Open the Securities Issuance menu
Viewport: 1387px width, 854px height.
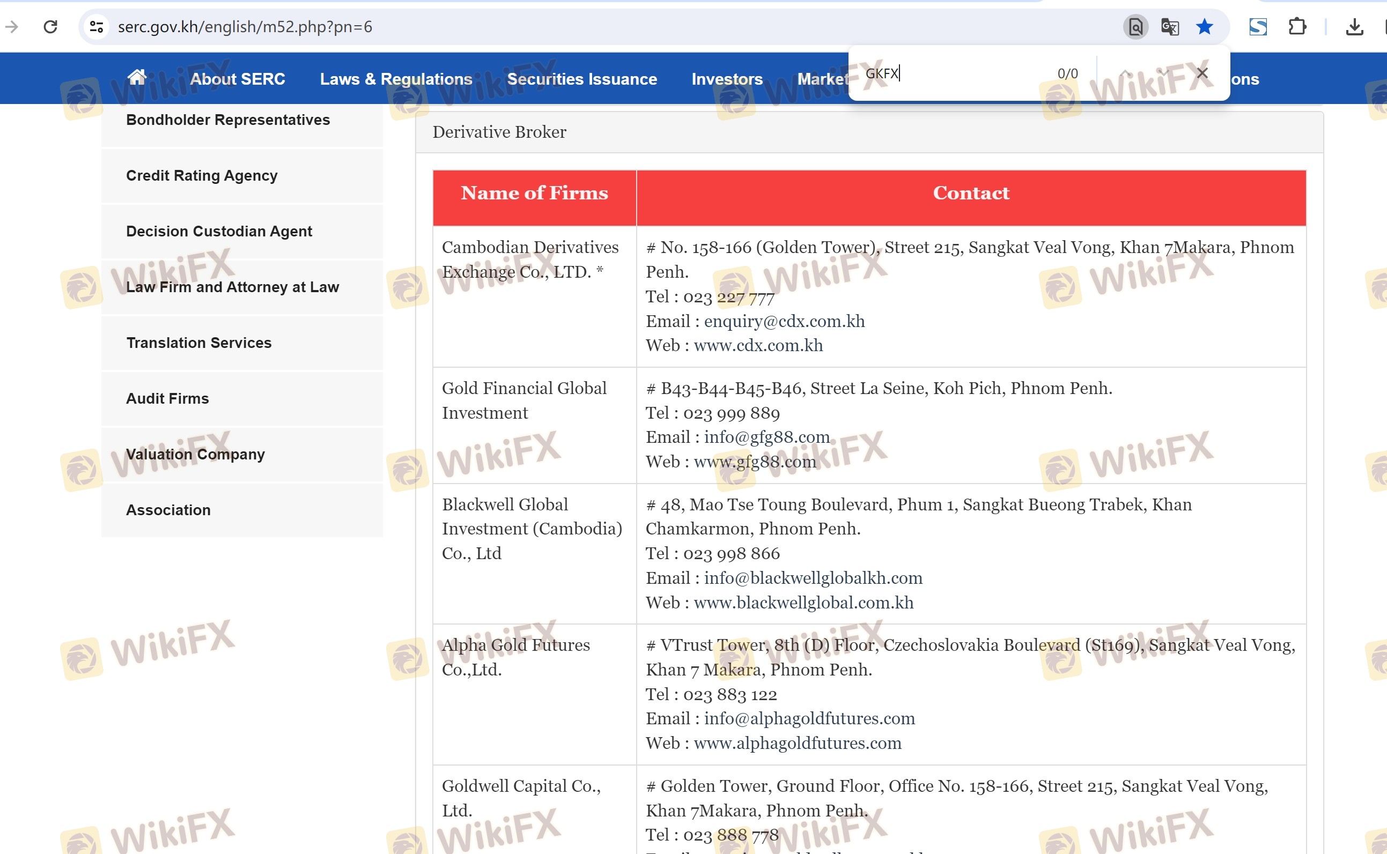pyautogui.click(x=581, y=79)
